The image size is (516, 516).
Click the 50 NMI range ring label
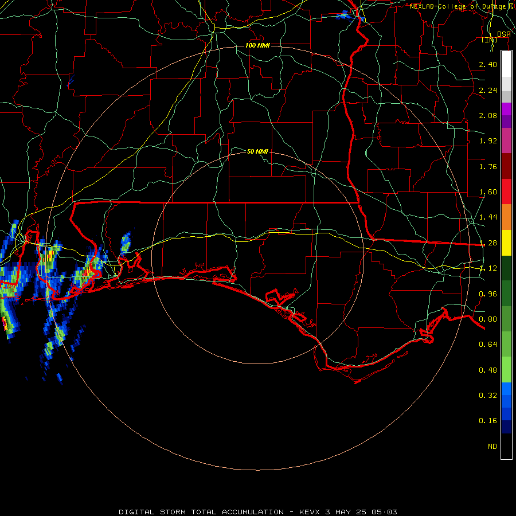257,151
